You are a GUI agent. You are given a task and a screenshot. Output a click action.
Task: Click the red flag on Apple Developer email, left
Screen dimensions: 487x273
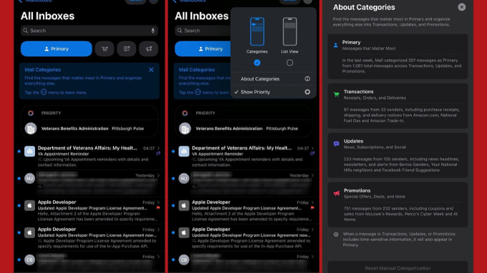coord(158,208)
